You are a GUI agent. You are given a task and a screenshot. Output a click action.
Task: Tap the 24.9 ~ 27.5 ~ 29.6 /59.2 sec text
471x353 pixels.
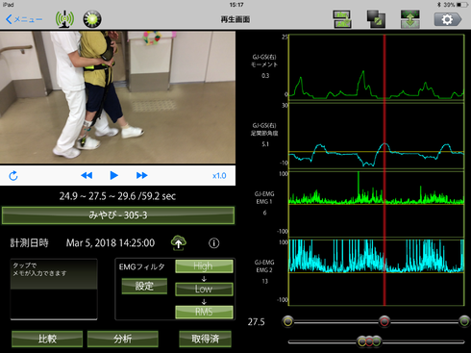(117, 196)
